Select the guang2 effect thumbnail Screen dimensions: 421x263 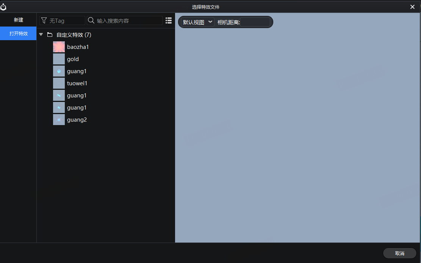59,120
